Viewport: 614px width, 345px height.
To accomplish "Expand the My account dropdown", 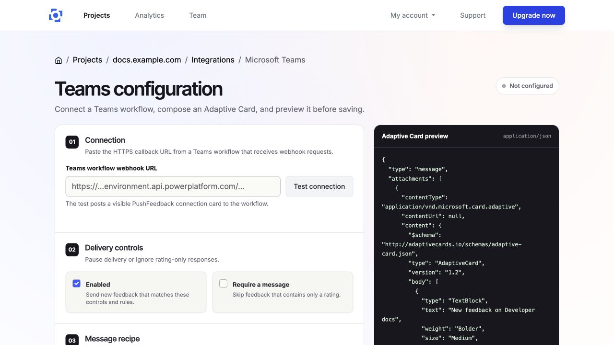I will [x=413, y=15].
